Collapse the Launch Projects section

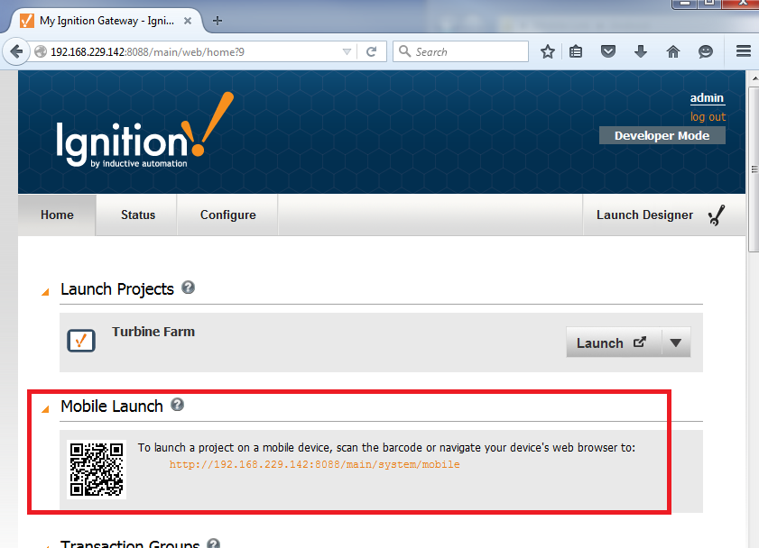click(x=45, y=292)
